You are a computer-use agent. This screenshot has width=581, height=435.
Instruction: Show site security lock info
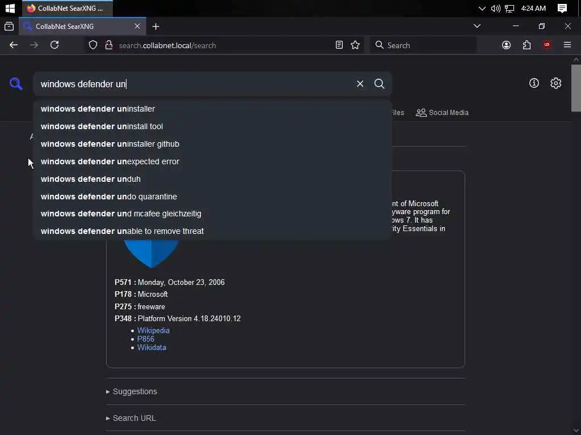point(108,45)
